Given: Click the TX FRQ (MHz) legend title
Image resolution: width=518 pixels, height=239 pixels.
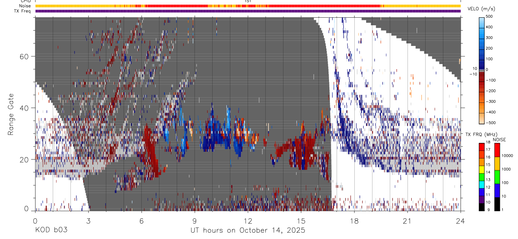Looking at the screenshot, I should (x=481, y=134).
